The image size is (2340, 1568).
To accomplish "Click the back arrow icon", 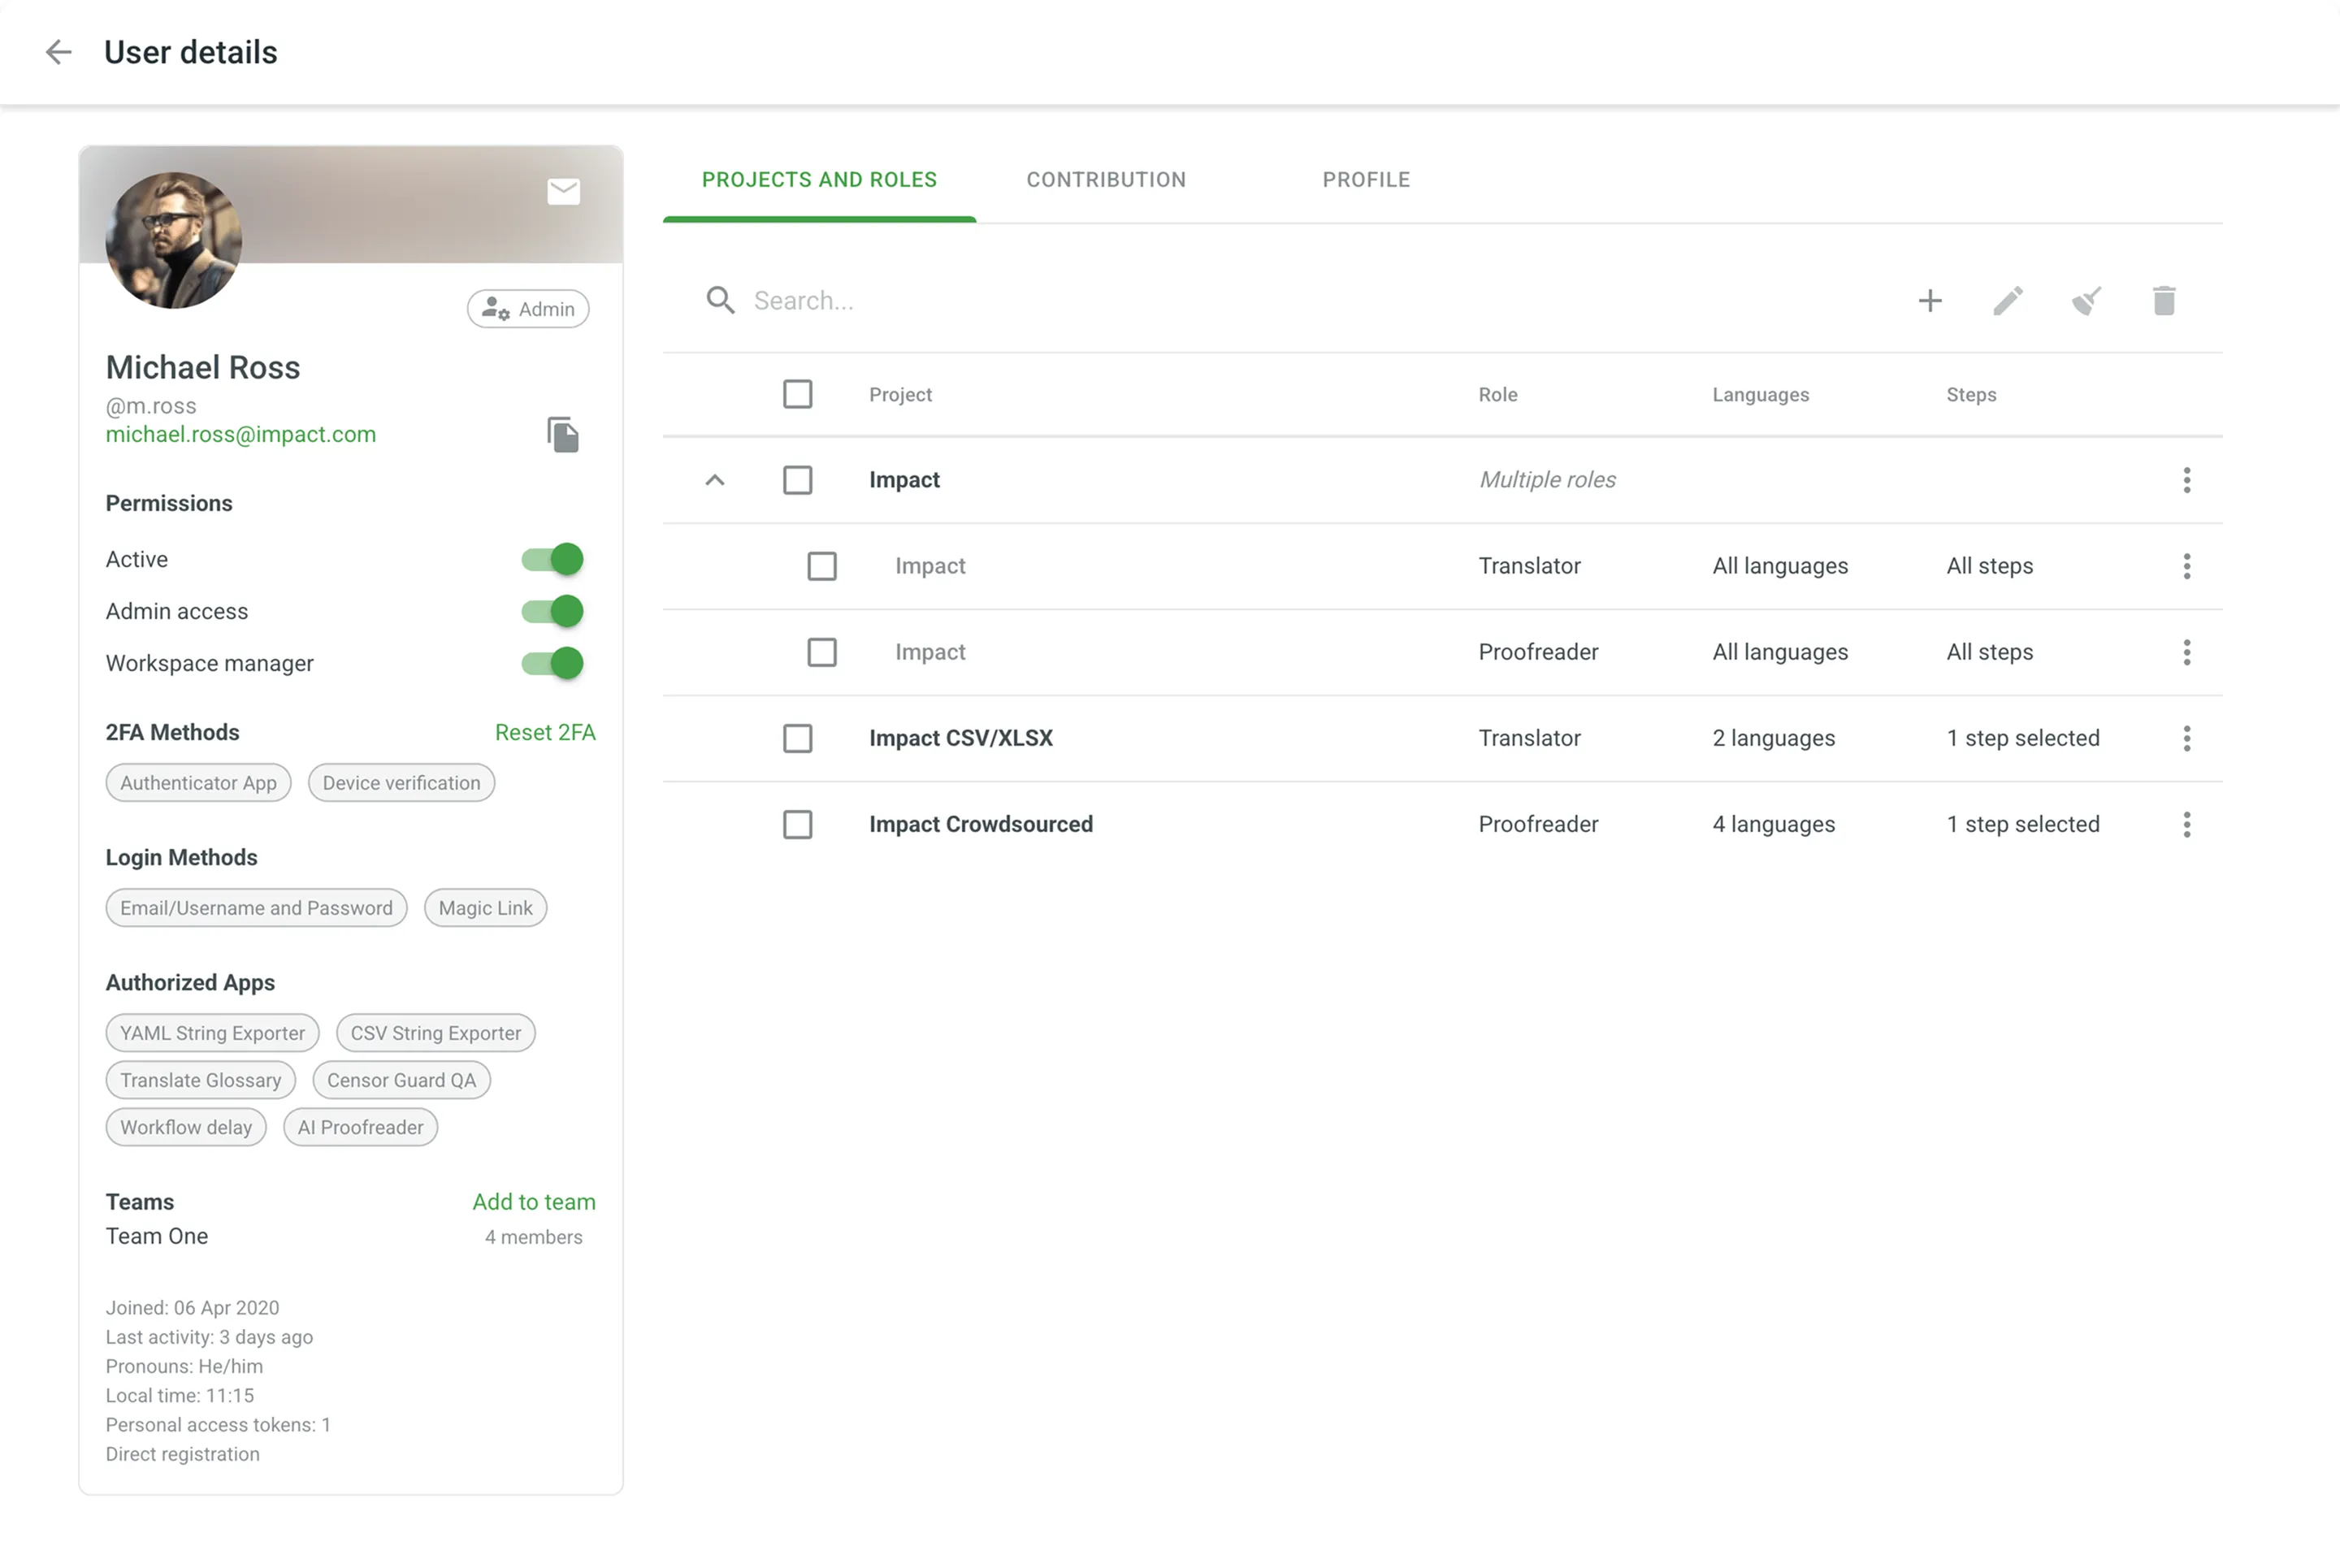I will [x=59, y=52].
